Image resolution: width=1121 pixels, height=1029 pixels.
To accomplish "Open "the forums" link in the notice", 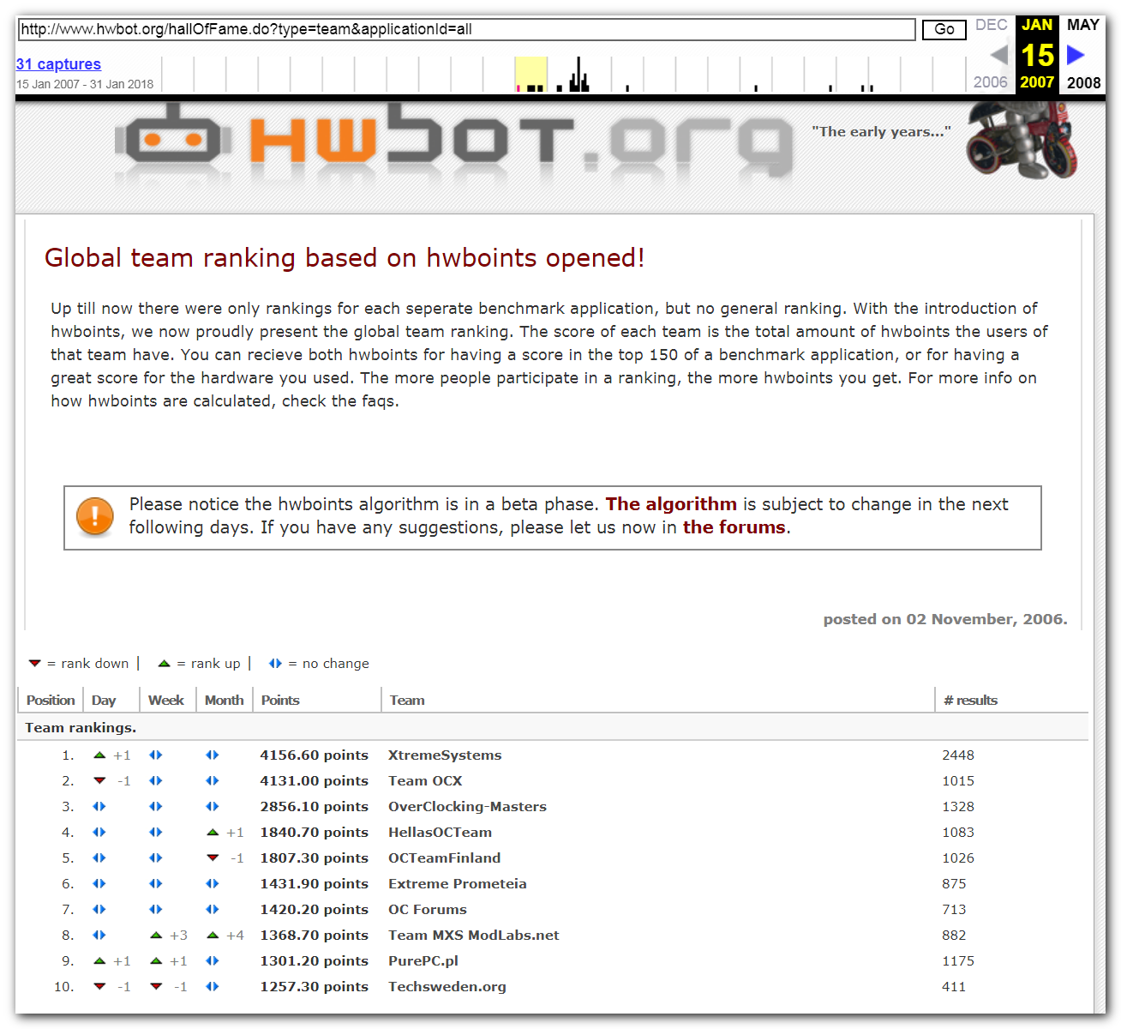I will tap(734, 527).
